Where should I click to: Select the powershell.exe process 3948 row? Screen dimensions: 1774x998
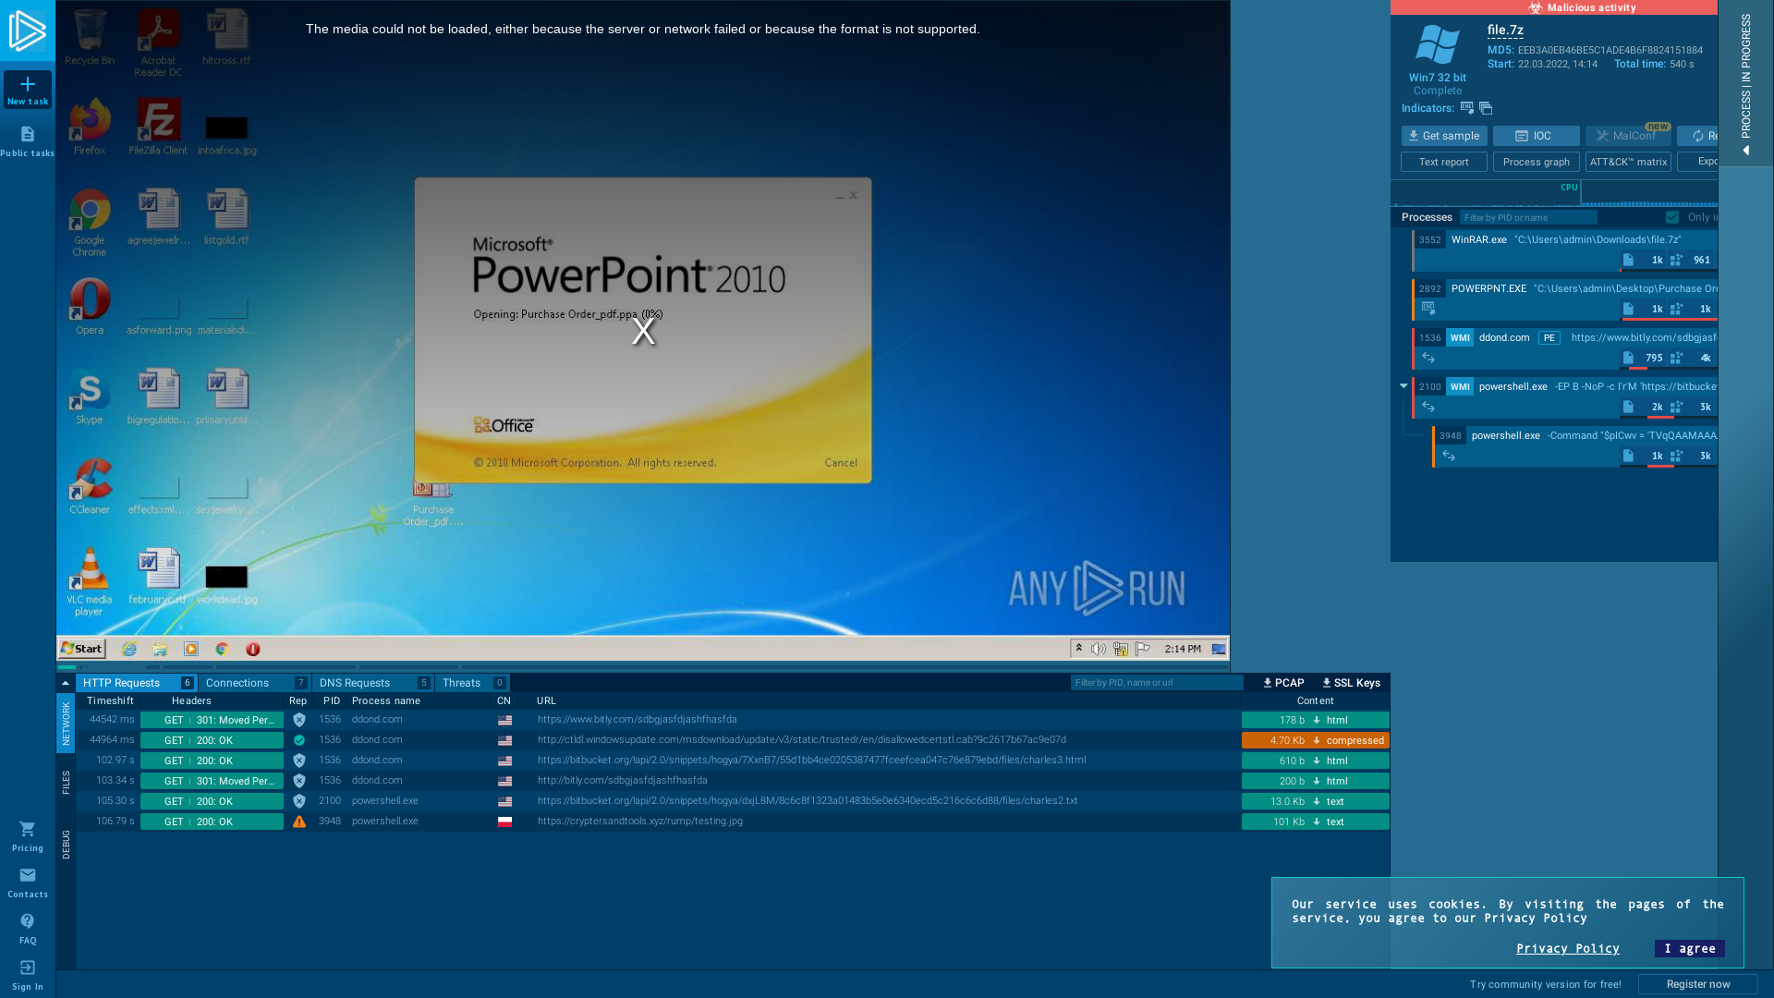(x=1576, y=446)
